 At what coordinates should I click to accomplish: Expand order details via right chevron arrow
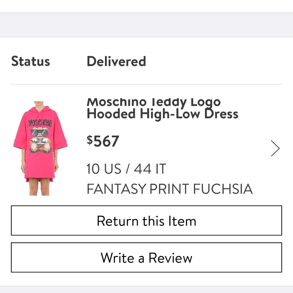pyautogui.click(x=275, y=148)
